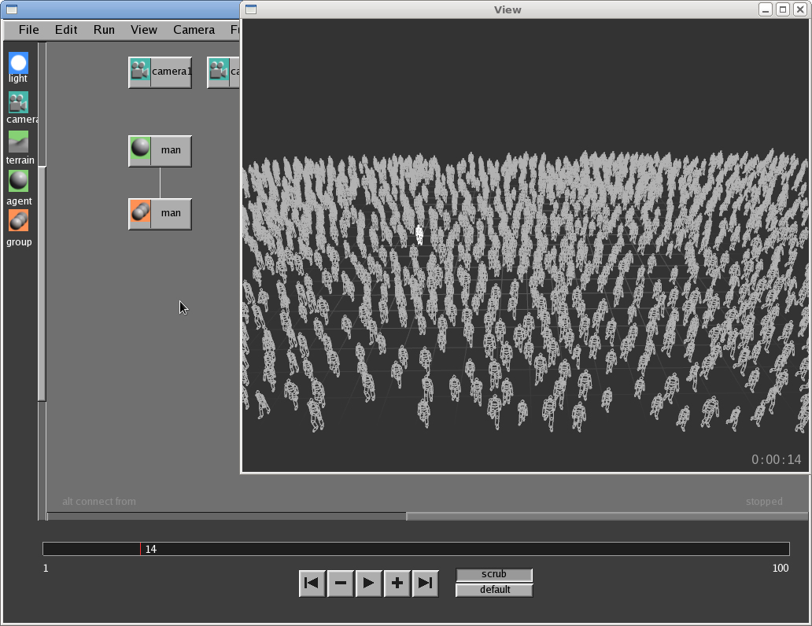Choose the agent tool icon
The image size is (812, 626).
(x=18, y=182)
